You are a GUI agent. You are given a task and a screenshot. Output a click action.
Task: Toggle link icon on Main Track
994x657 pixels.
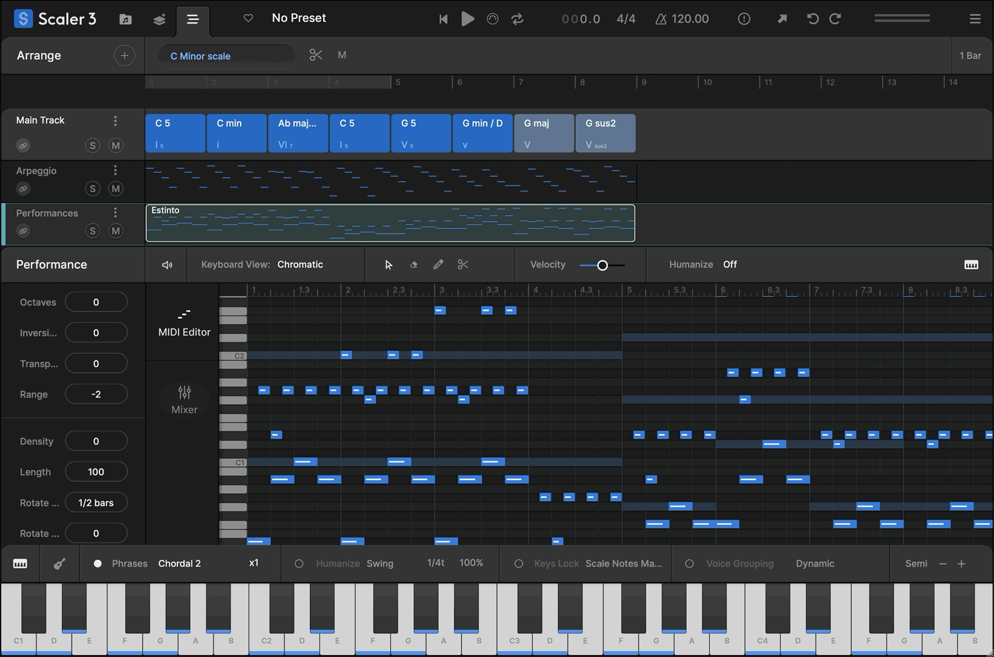click(x=23, y=145)
